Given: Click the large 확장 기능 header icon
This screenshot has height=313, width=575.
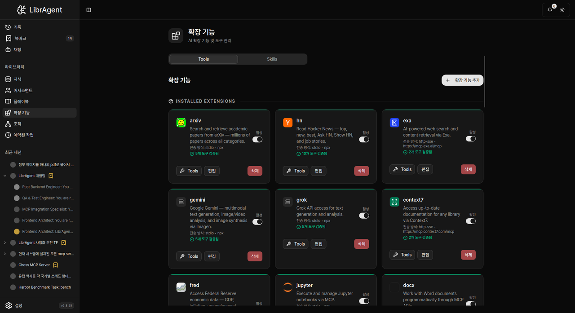Looking at the screenshot, I should pos(176,35).
